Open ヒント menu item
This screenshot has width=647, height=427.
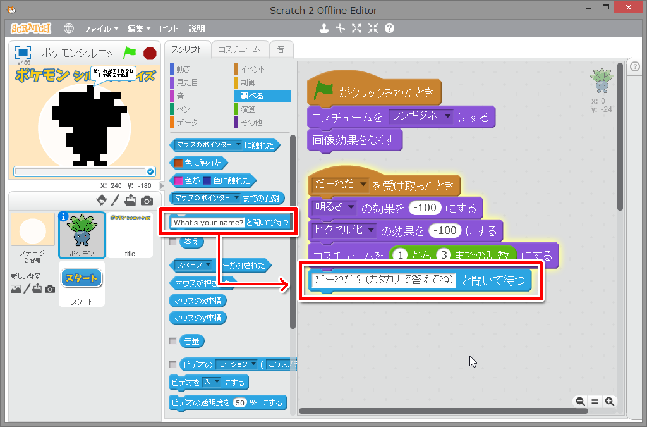coord(168,28)
